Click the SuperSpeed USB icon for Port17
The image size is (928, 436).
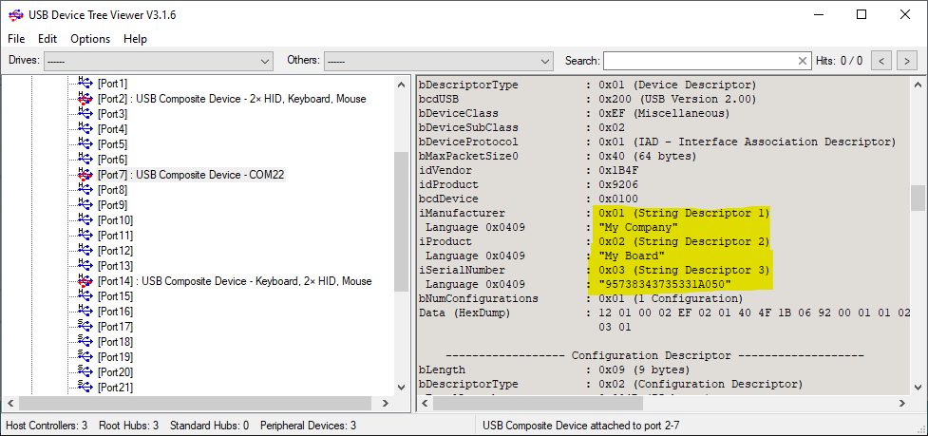tap(85, 326)
